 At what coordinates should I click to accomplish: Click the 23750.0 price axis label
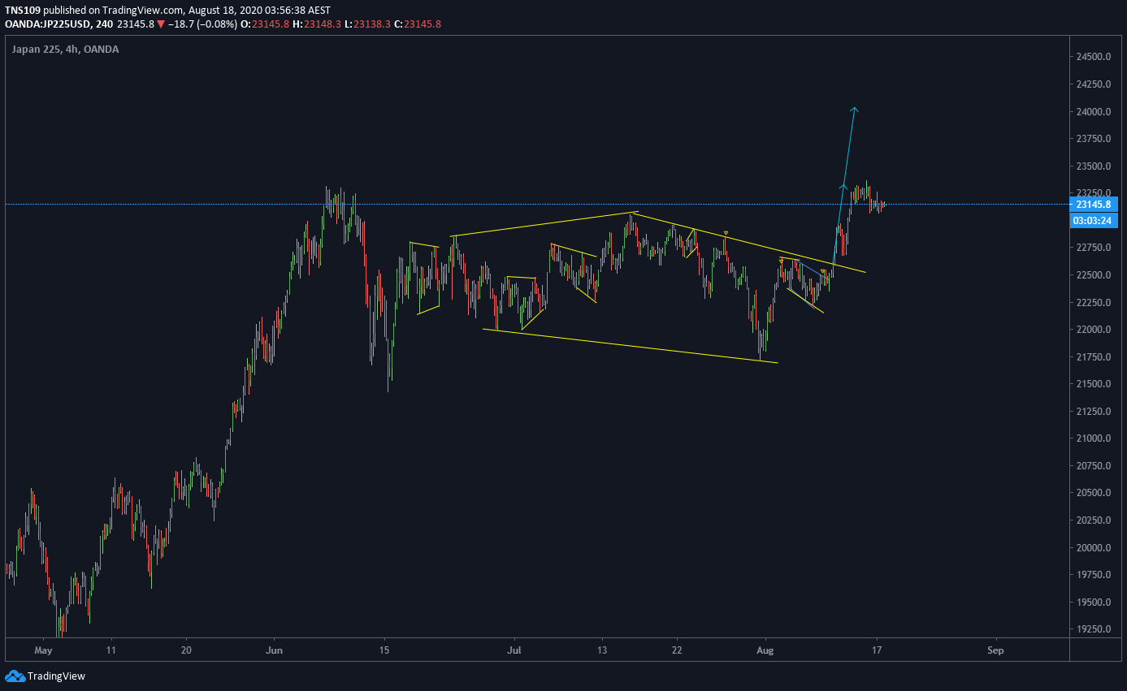[1094, 139]
